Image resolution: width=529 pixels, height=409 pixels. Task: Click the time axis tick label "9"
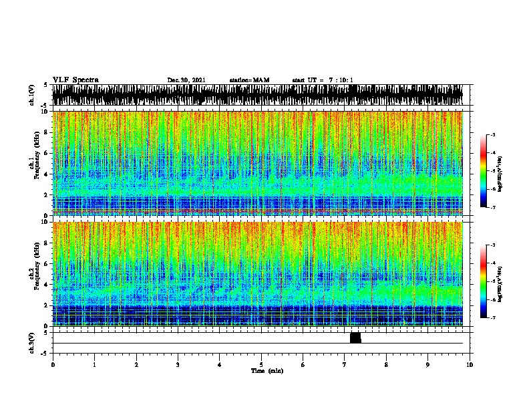click(x=427, y=365)
